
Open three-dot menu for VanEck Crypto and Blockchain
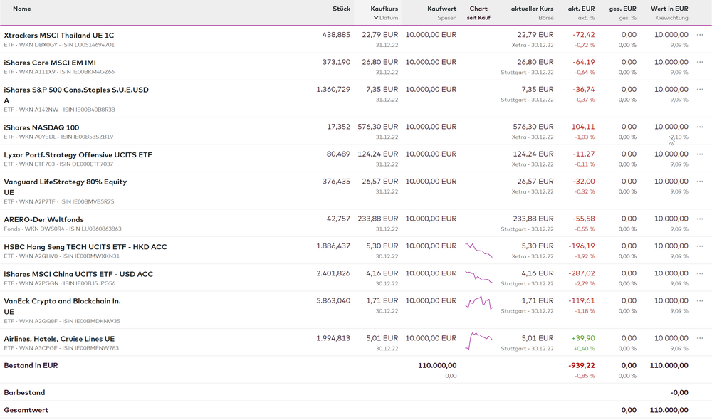pyautogui.click(x=700, y=301)
